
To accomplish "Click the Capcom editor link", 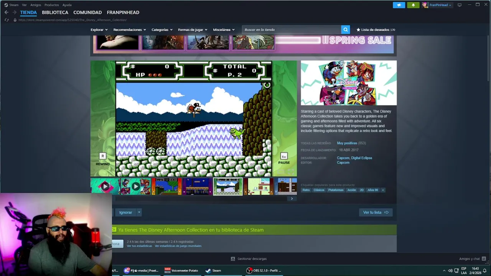I will click(343, 163).
